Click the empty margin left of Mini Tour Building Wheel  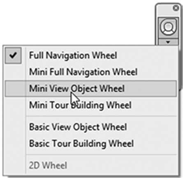[x=15, y=105]
